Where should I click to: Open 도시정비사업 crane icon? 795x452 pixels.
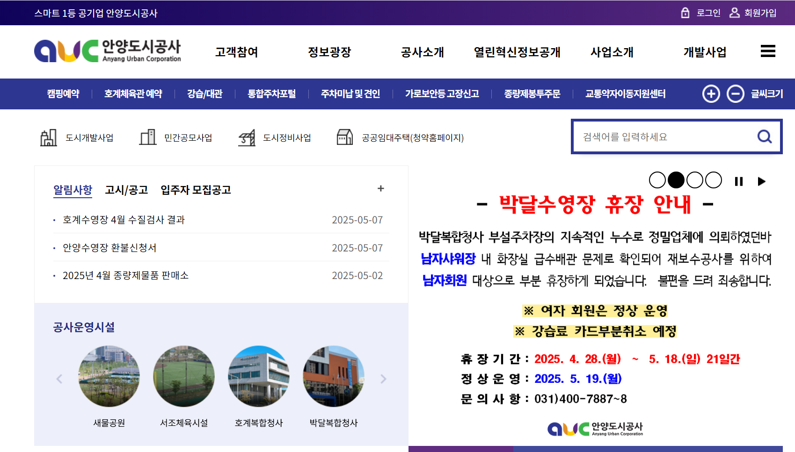[x=247, y=137]
